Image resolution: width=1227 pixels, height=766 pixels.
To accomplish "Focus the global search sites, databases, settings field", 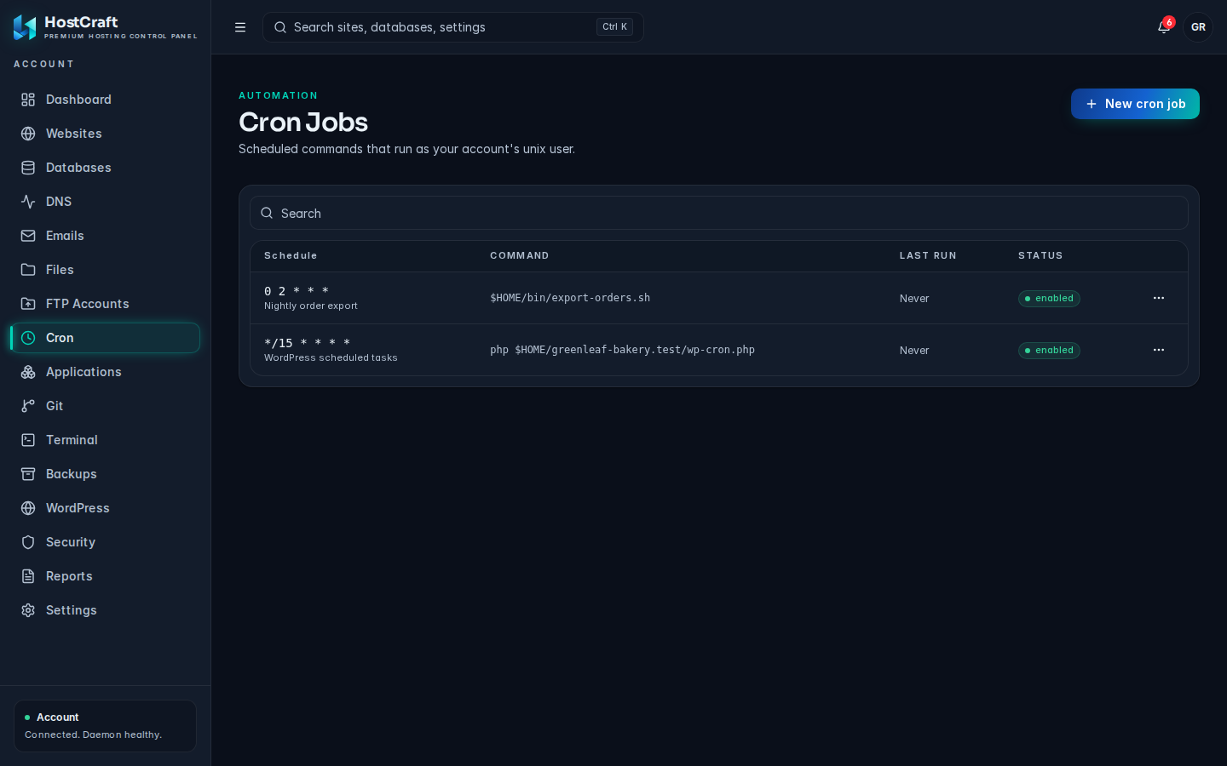I will tap(453, 27).
